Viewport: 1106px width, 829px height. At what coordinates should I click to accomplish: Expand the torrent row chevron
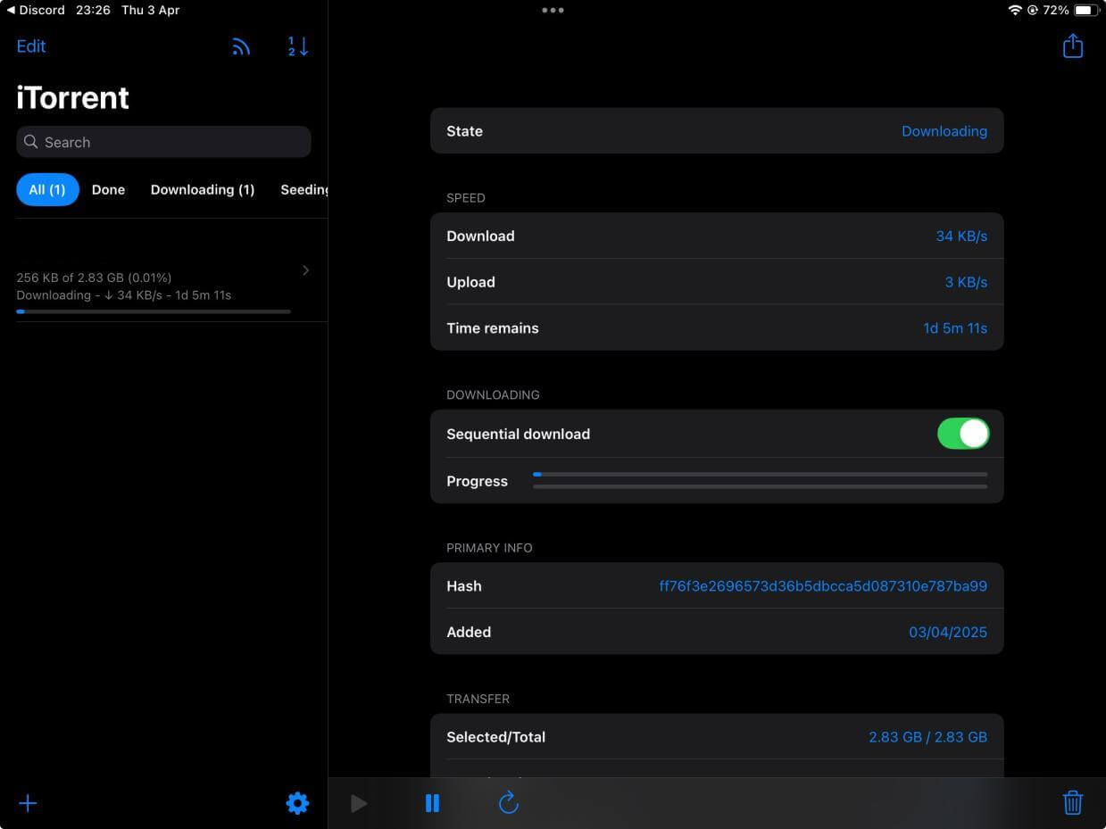tap(305, 270)
